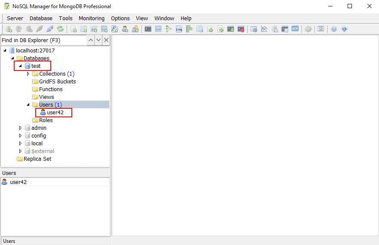Click the Refresh toolbar icon
The image size is (379, 245).
(x=60, y=29)
